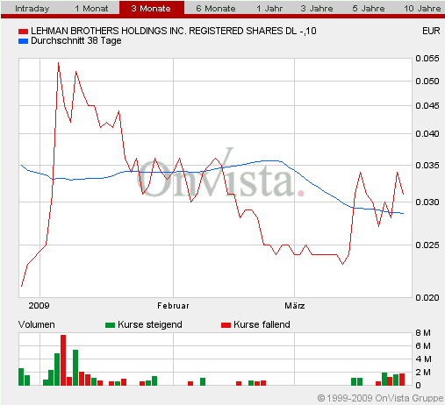Select the 3 Monate tab
This screenshot has height=405, width=445.
click(x=152, y=8)
